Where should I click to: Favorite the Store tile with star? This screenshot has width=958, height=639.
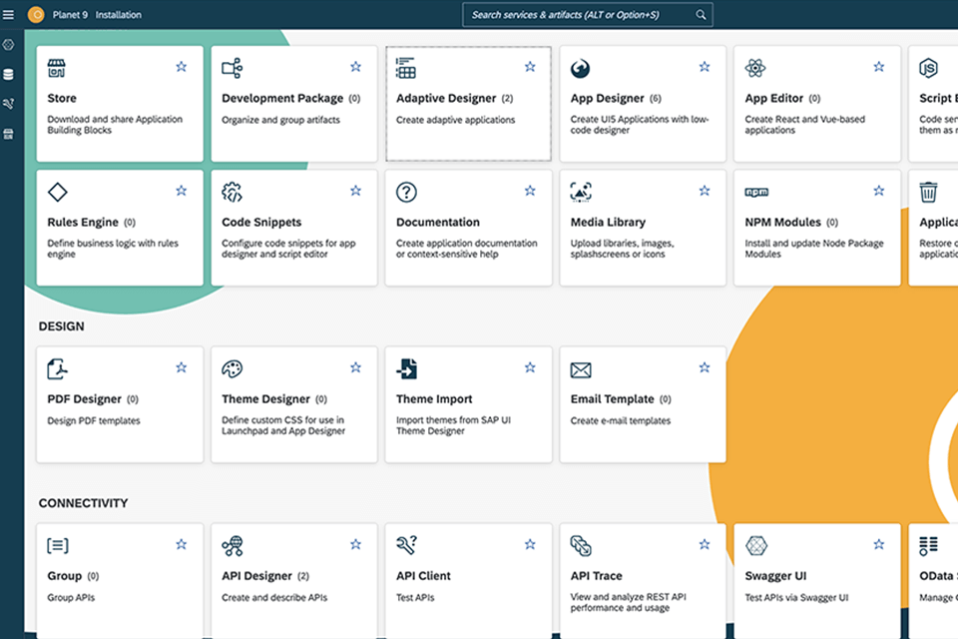coord(182,67)
